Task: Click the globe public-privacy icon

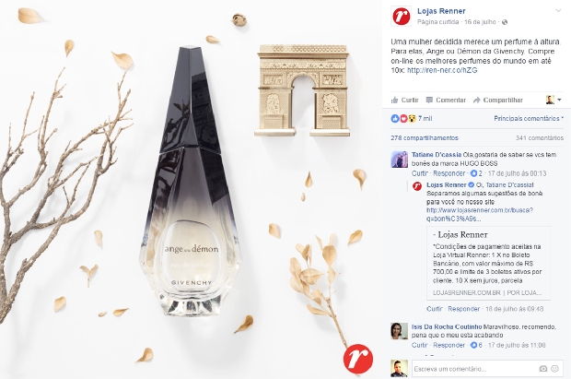Action: [x=505, y=22]
